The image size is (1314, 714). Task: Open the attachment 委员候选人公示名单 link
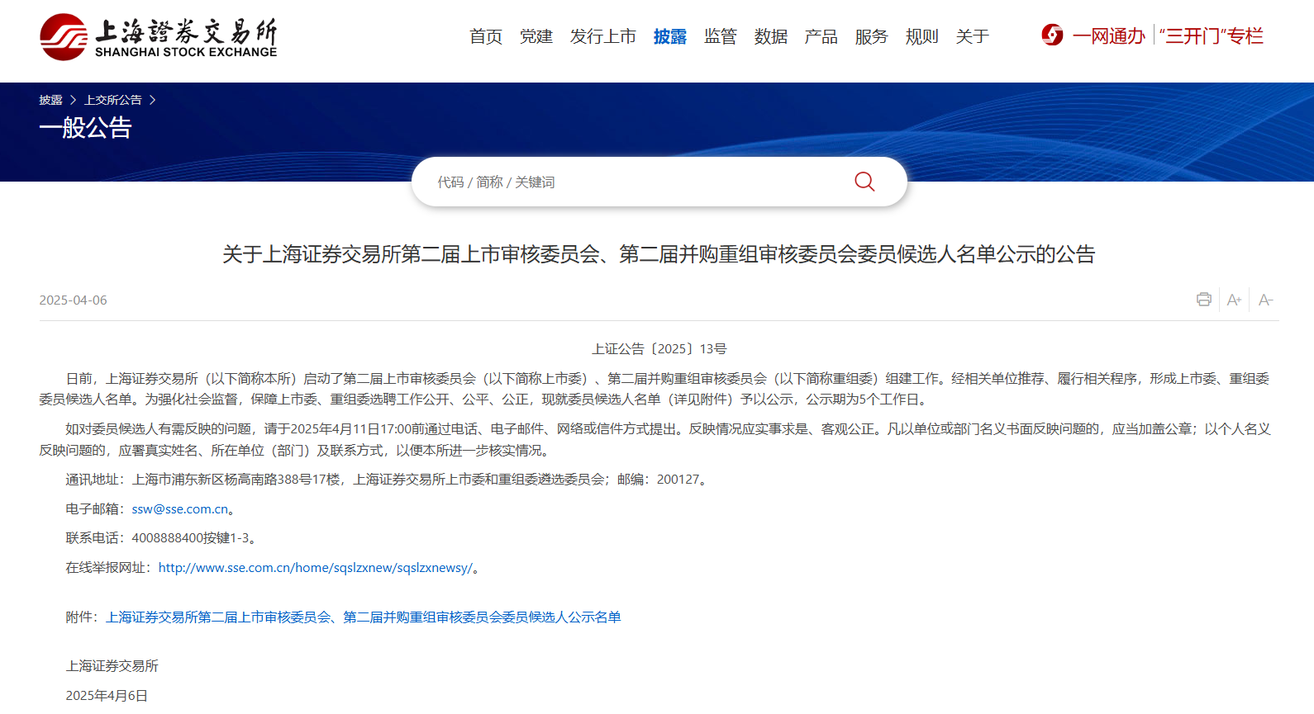pyautogui.click(x=364, y=617)
